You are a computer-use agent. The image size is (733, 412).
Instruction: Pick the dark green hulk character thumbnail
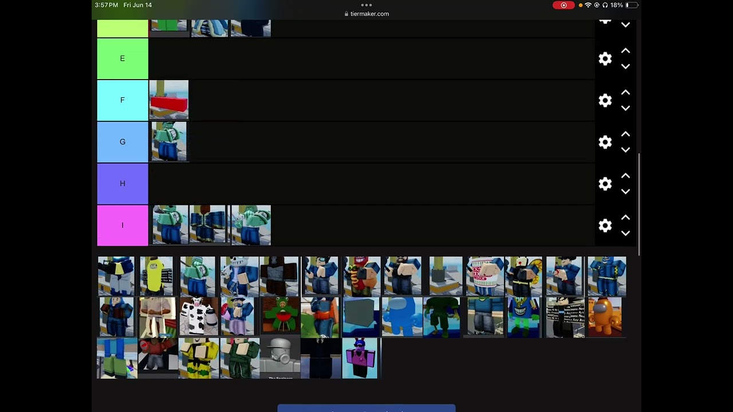[x=443, y=317]
